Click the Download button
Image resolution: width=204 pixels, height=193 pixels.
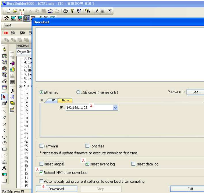click(57, 189)
